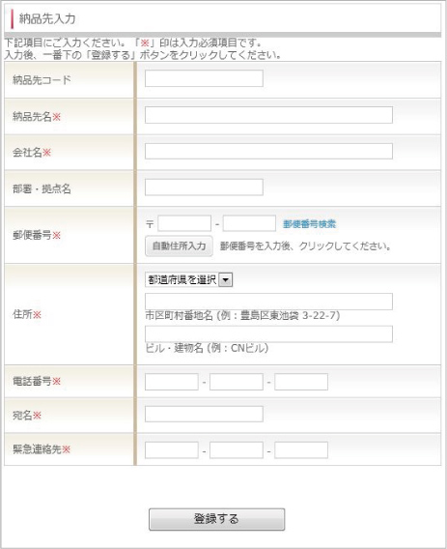Select the first 電話番号 box
Screen dimensions: 447x549
pyautogui.click(x=172, y=382)
